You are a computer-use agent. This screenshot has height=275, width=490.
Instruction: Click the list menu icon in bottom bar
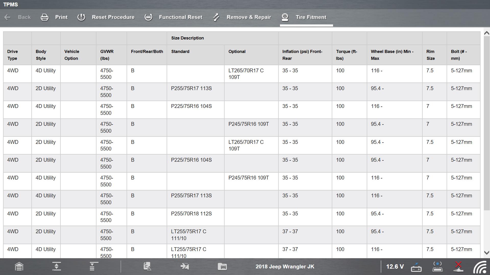(x=93, y=267)
